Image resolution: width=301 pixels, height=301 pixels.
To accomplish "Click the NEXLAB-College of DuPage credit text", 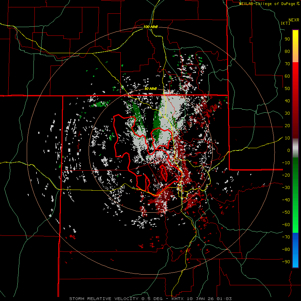I will 269,4.
